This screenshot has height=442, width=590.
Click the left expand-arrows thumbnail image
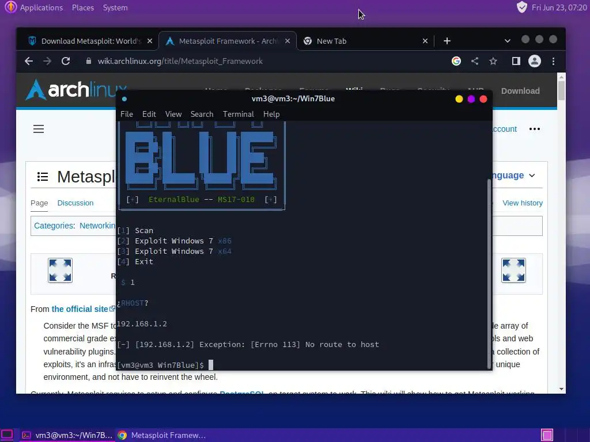(x=60, y=270)
